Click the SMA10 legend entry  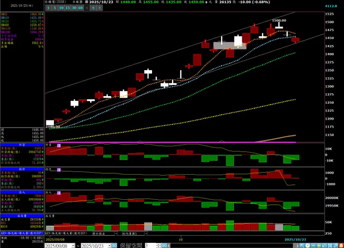(x=22, y=18)
